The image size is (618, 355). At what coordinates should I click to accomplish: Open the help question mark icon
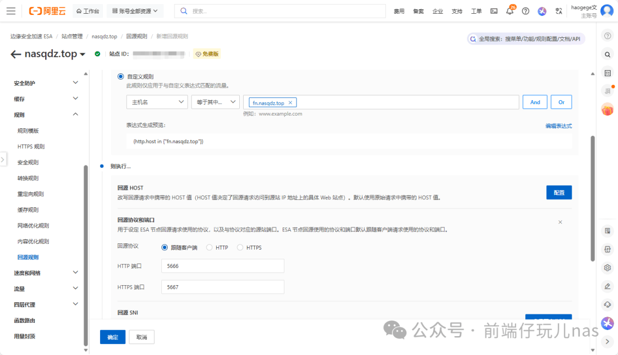[x=525, y=11]
